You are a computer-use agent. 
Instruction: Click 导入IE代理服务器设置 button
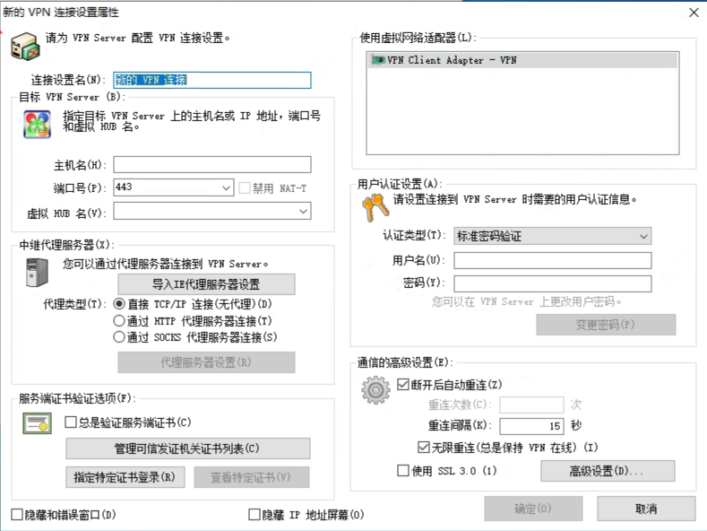(206, 284)
